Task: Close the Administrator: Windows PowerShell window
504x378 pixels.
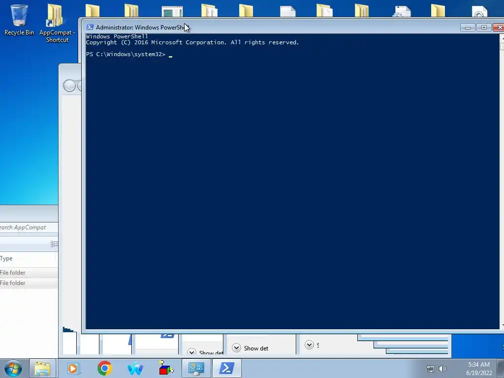Action: 499,28
